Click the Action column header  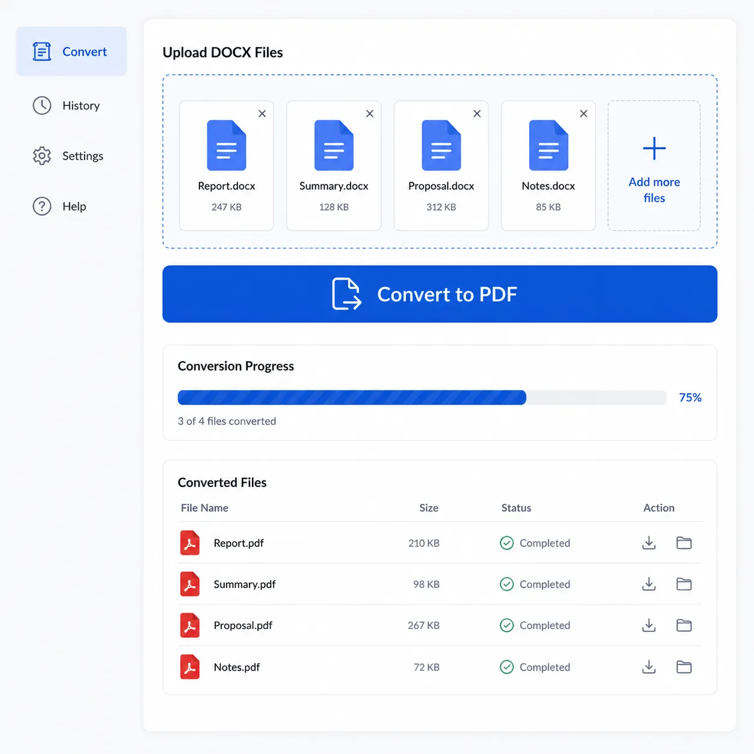[x=659, y=508]
